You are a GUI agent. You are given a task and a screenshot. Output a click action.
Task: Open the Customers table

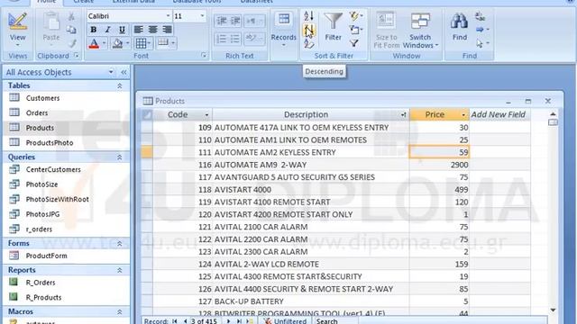[x=42, y=98]
